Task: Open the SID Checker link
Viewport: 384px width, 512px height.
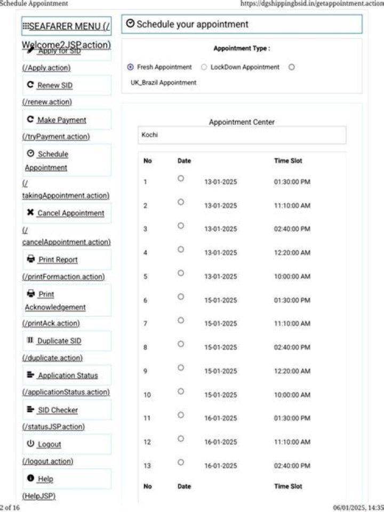Action: coord(58,410)
